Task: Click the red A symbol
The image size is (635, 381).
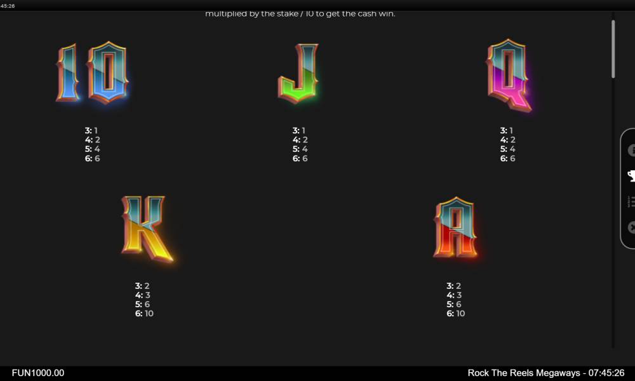Action: [x=455, y=228]
